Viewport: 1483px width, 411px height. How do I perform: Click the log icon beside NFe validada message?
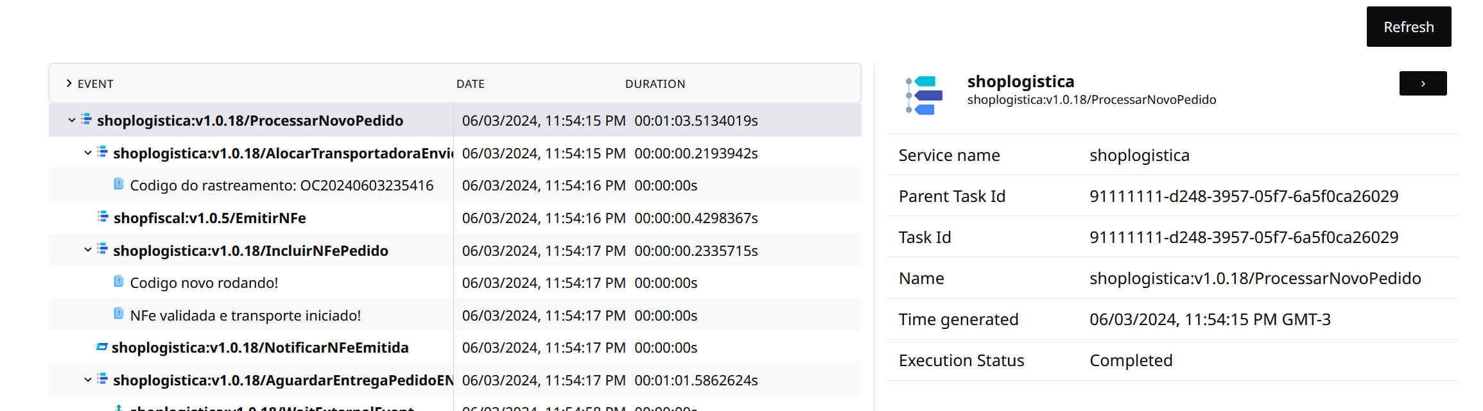119,314
